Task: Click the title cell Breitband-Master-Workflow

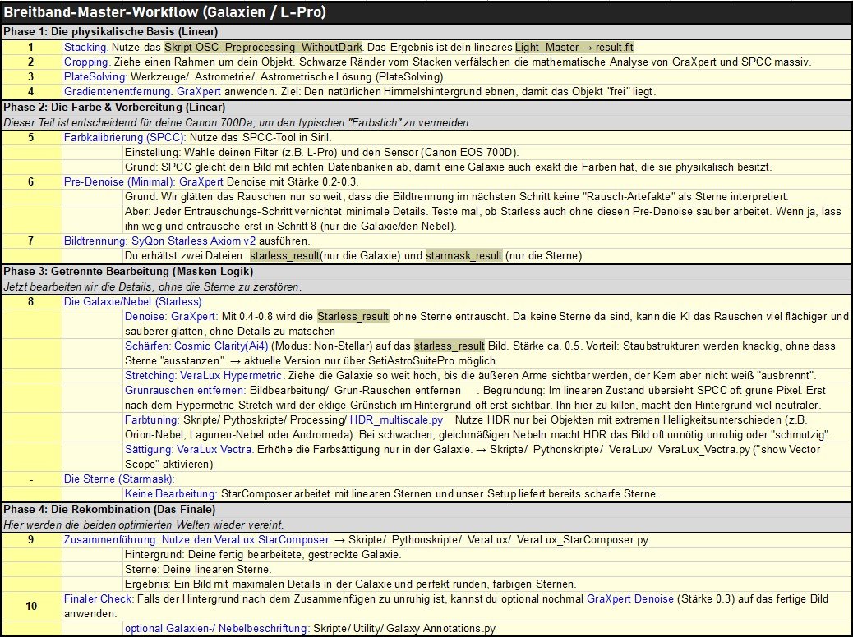Action: tap(426, 12)
